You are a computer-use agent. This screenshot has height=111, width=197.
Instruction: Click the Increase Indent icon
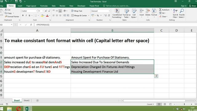click(x=68, y=15)
